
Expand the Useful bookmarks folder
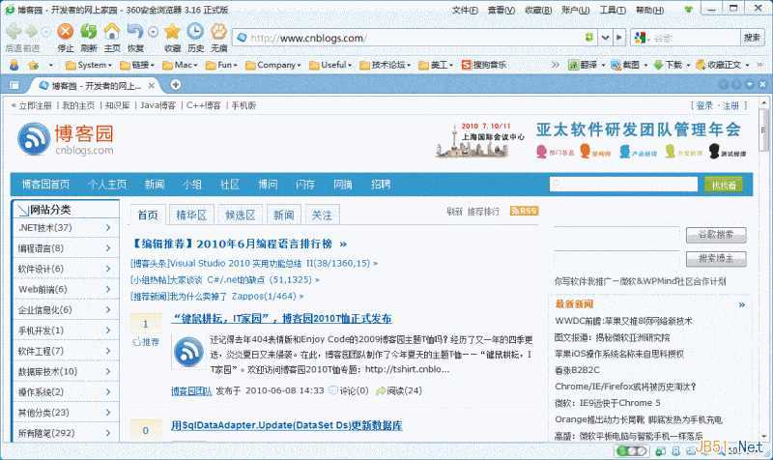[330, 65]
